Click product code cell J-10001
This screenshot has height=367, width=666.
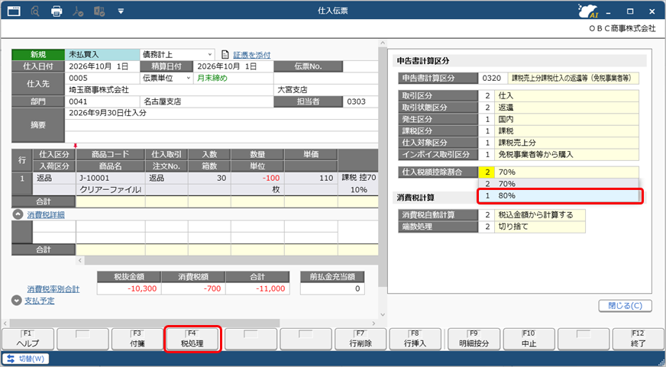[x=111, y=179]
